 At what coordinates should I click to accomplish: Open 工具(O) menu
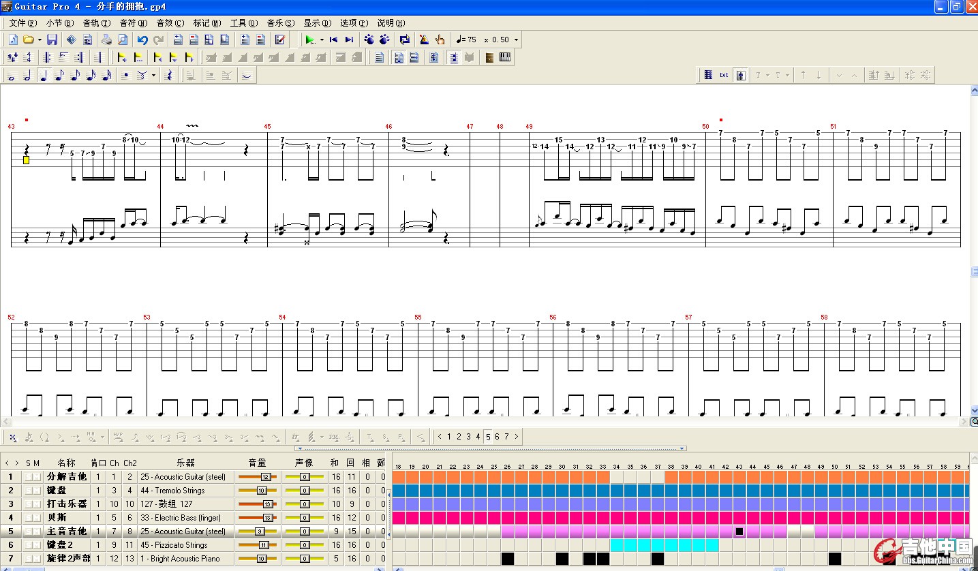click(x=244, y=22)
